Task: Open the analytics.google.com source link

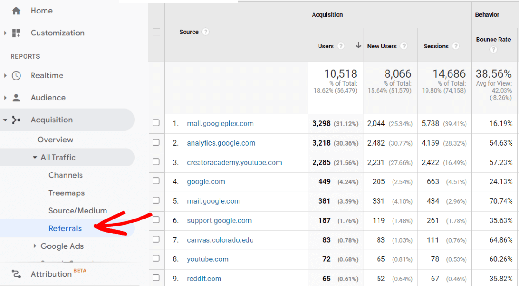Action: 221,143
